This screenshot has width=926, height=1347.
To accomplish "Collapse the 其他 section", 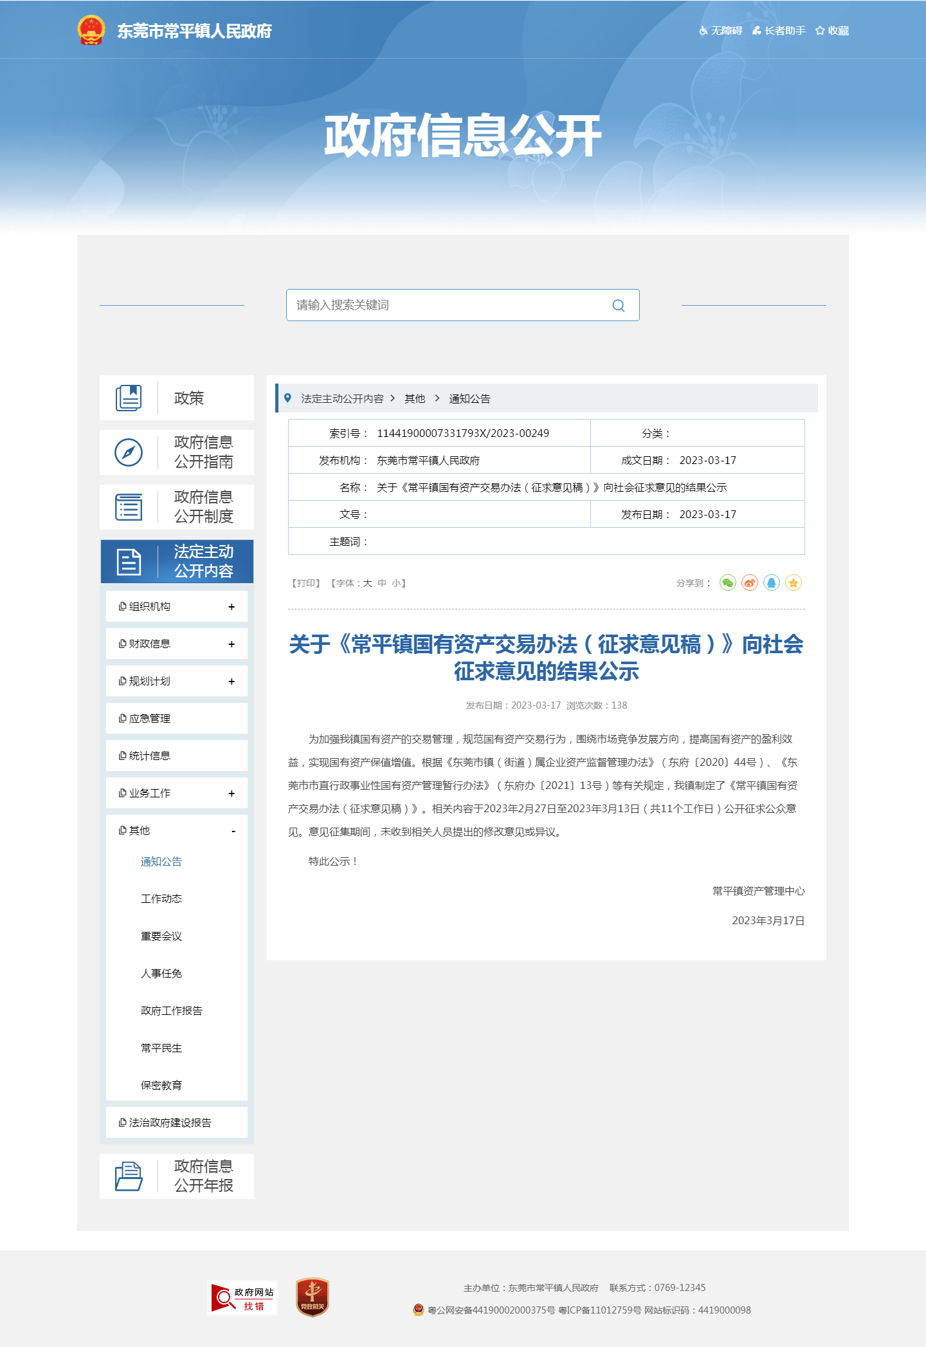I will [x=233, y=831].
